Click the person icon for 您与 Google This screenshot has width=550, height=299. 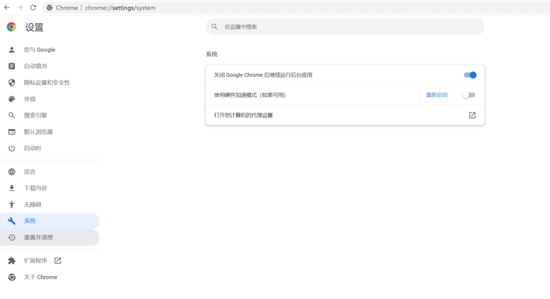coord(12,50)
